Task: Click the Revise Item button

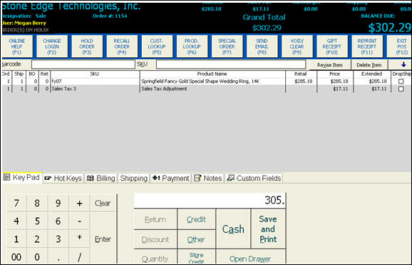Action: pyautogui.click(x=330, y=65)
